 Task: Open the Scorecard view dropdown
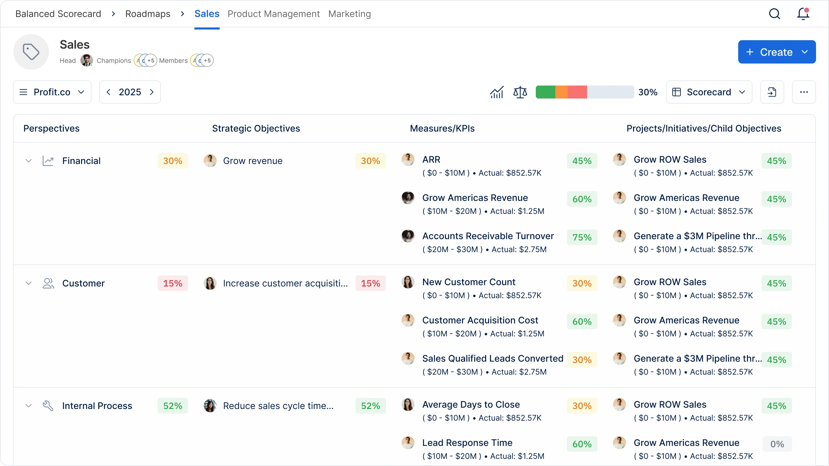tap(709, 92)
